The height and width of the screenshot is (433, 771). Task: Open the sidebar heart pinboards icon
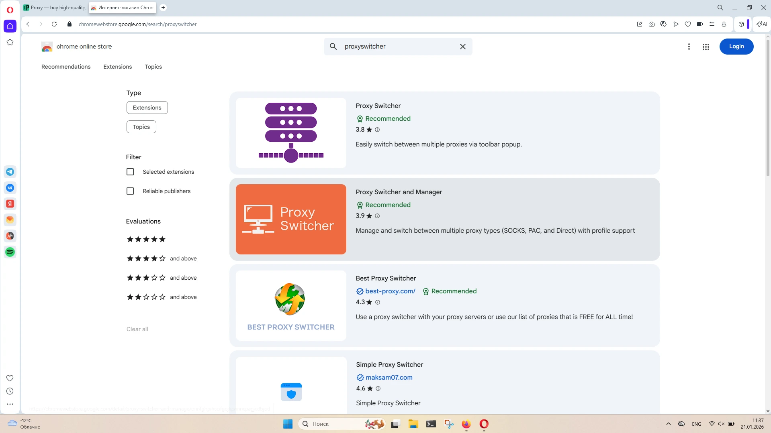[x=10, y=378]
